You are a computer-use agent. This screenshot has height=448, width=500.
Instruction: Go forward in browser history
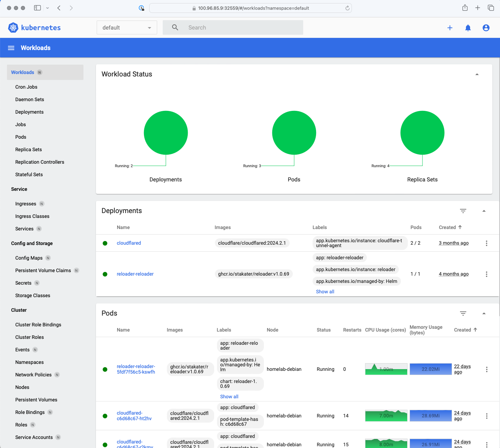[x=71, y=8]
